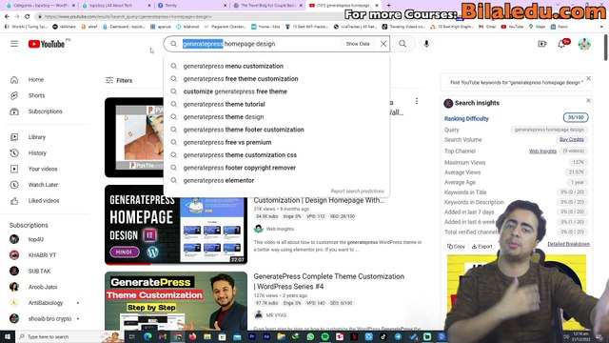The height and width of the screenshot is (343, 609).
Task: Open WhatsApp from the taskbar
Action: pyautogui.click(x=310, y=336)
